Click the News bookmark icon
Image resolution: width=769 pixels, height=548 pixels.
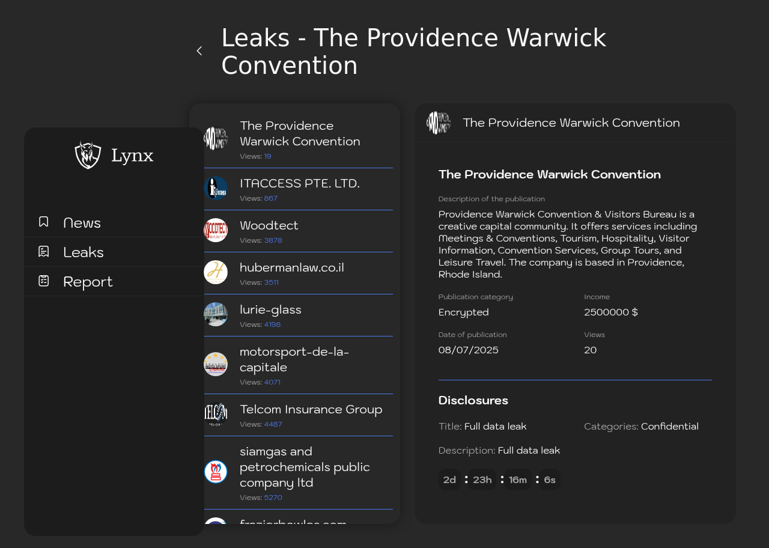(x=43, y=222)
